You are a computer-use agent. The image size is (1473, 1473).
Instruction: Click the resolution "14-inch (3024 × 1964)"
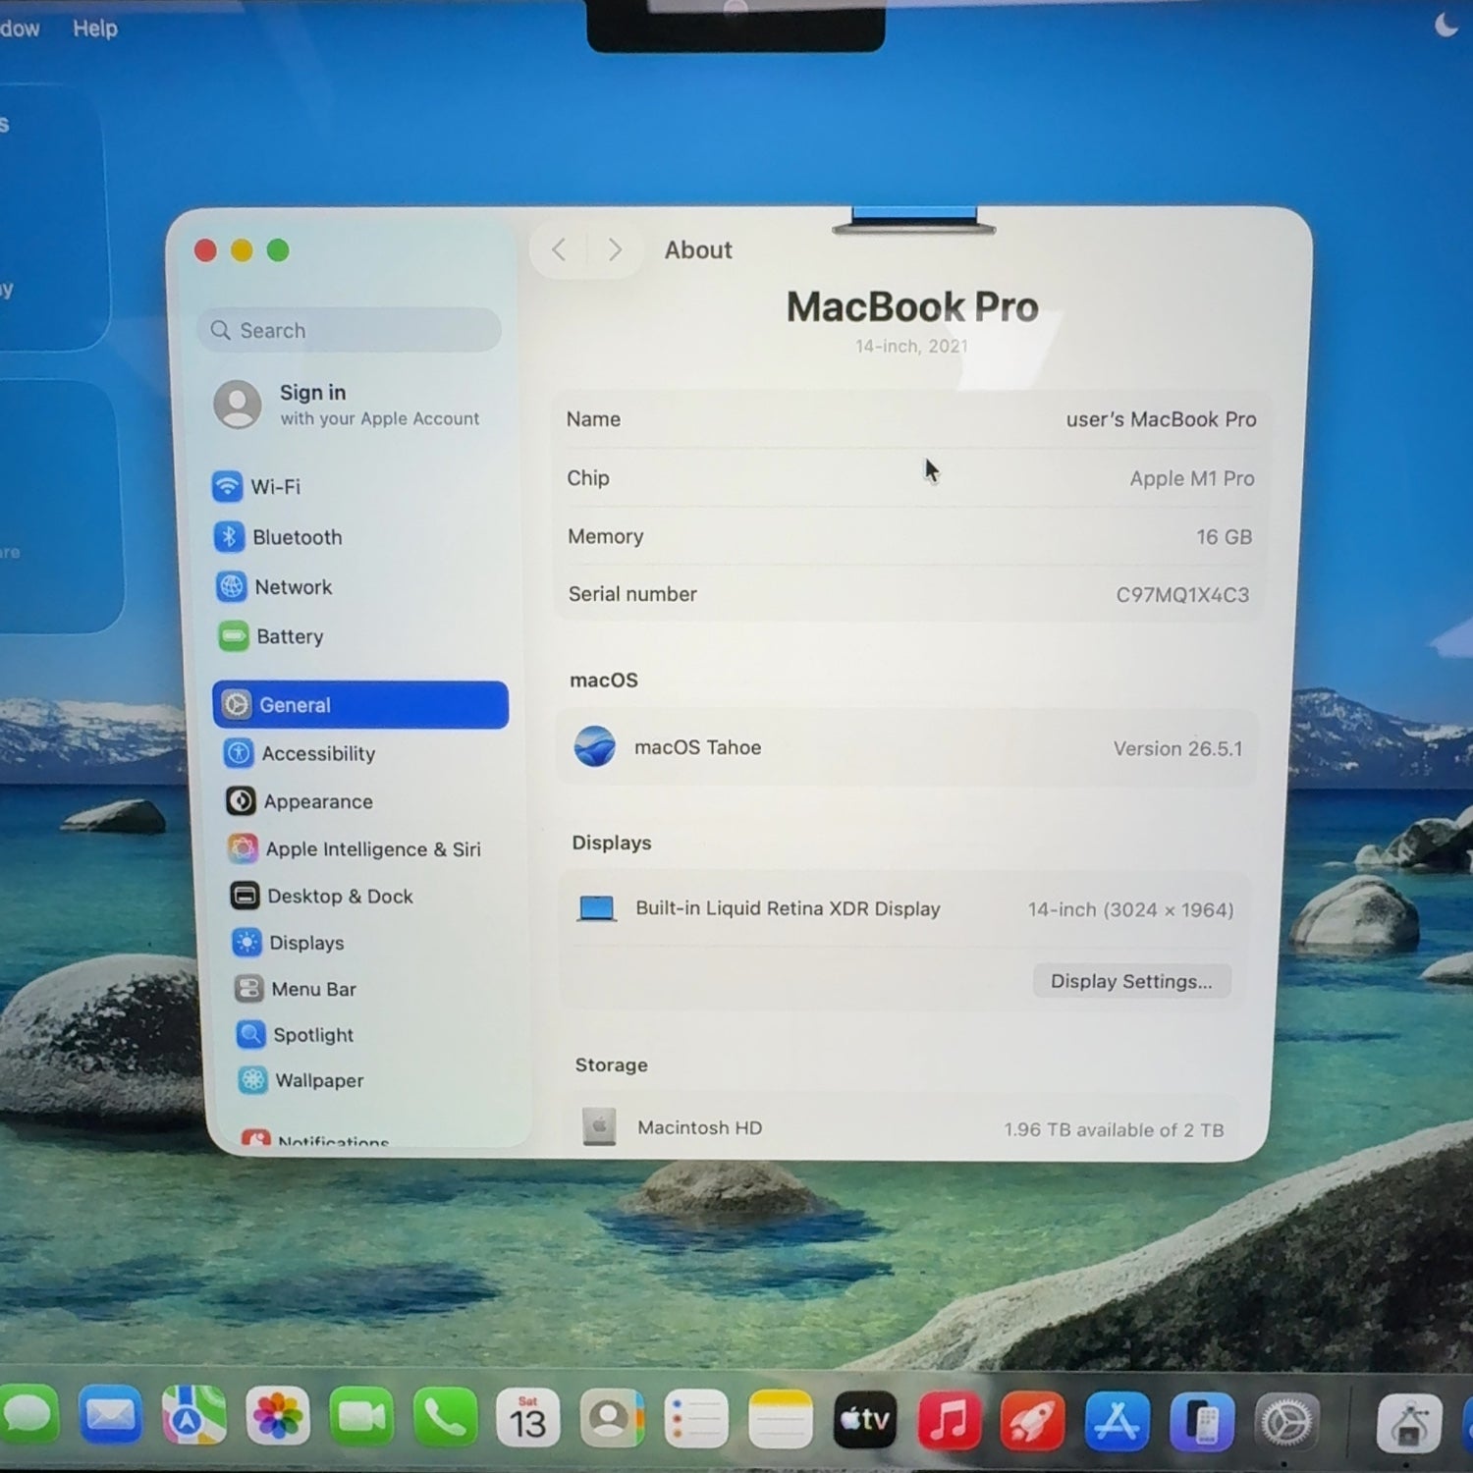(1130, 909)
